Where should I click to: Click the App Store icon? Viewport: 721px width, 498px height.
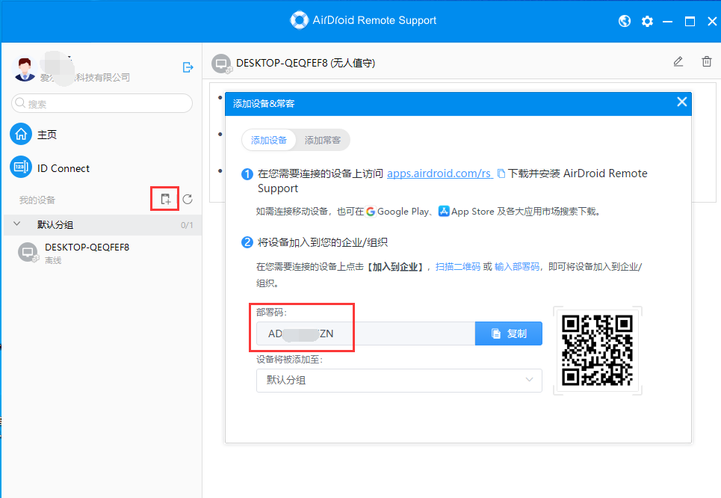tap(443, 212)
